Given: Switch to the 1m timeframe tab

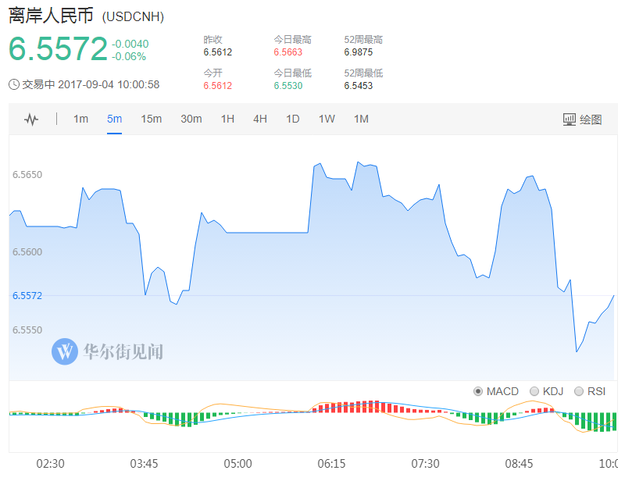Looking at the screenshot, I should click(80, 119).
